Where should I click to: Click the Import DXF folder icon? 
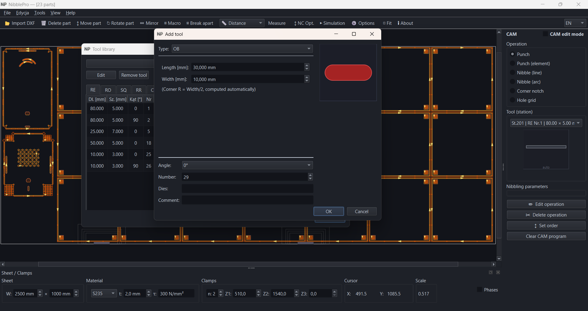[7, 23]
